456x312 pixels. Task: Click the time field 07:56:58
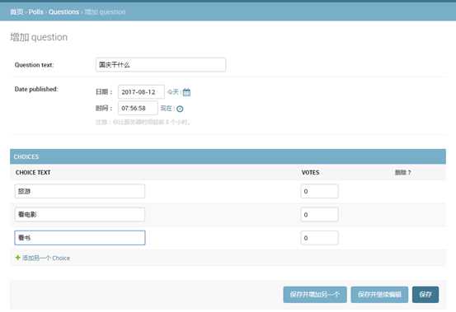coord(138,109)
